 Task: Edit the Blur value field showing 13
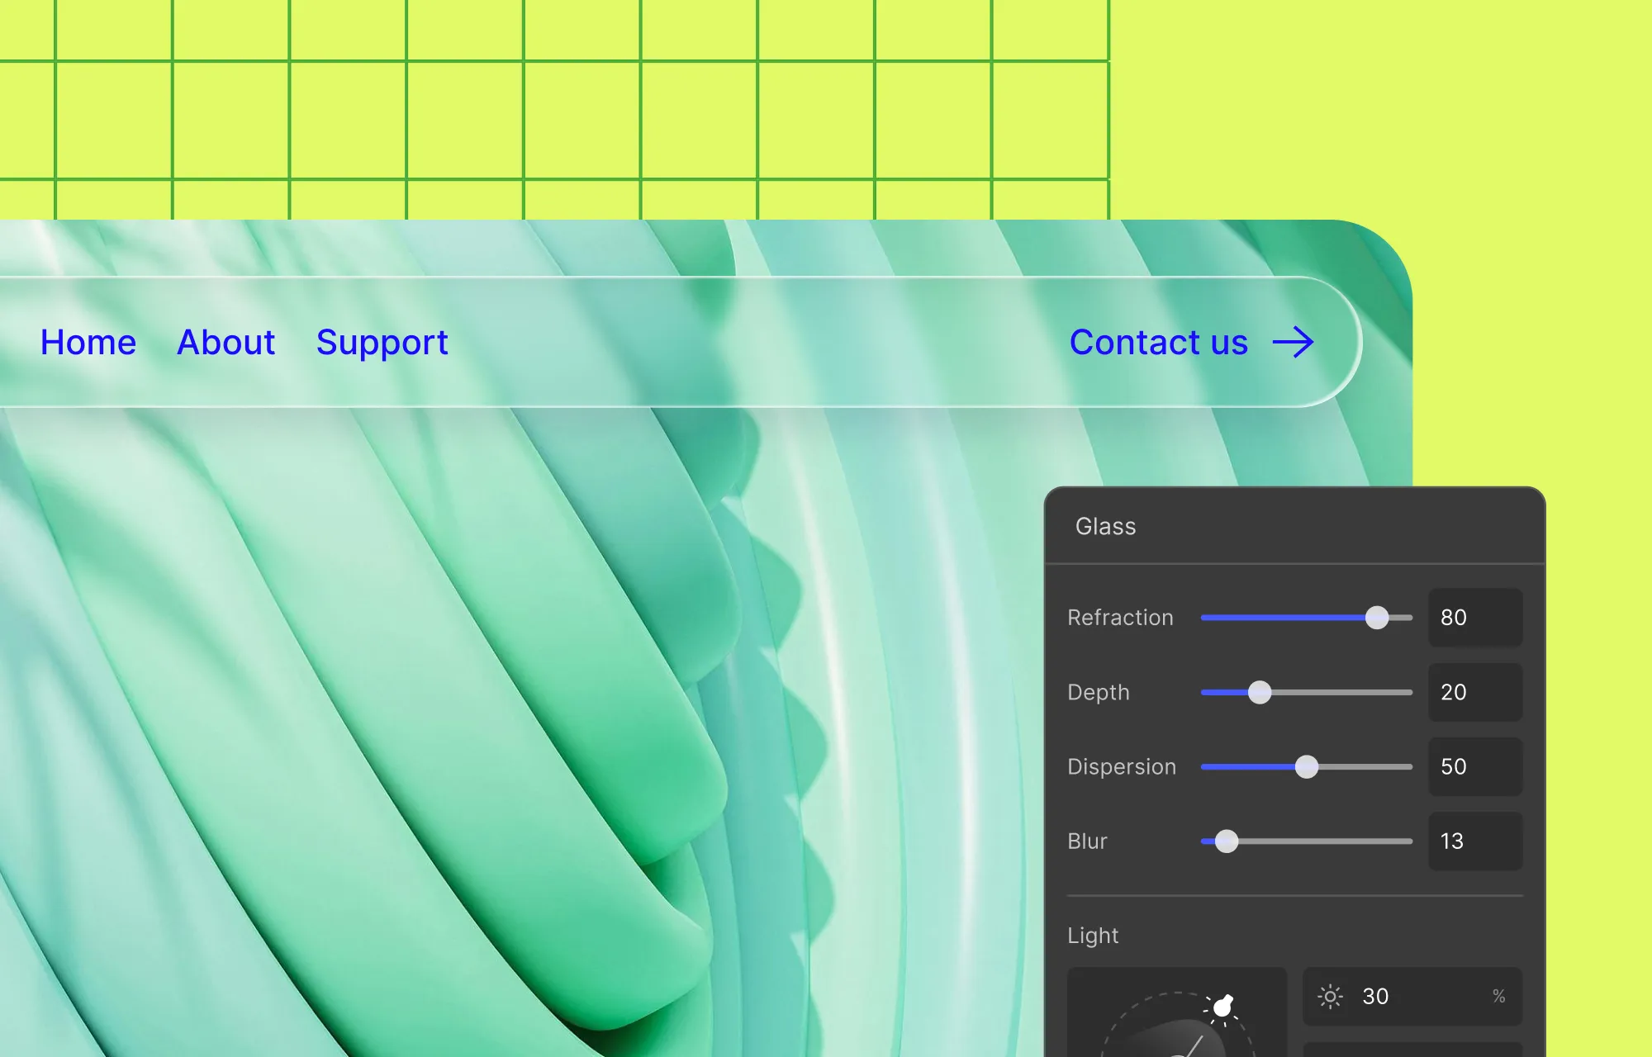pos(1475,841)
